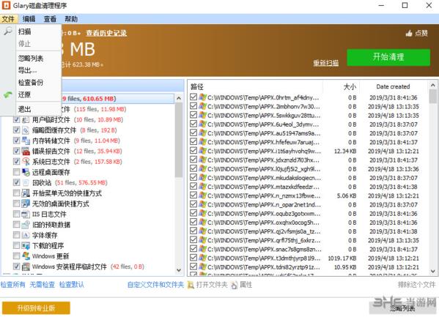Click file list scroll down arrow
Screen dimensions: 439x317
coord(433,271)
